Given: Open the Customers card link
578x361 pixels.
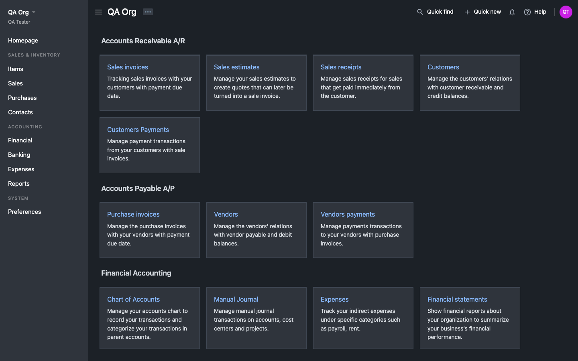Looking at the screenshot, I should click(x=443, y=67).
